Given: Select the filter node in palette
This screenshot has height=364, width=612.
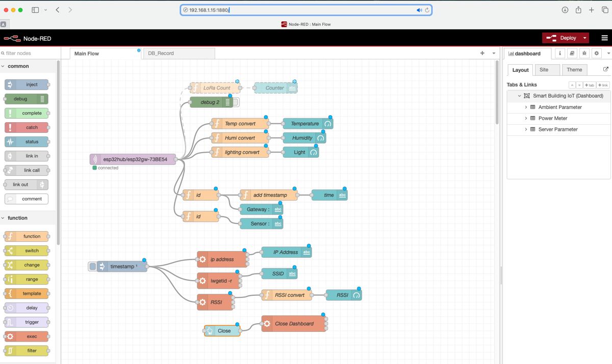Looking at the screenshot, I should (27, 350).
